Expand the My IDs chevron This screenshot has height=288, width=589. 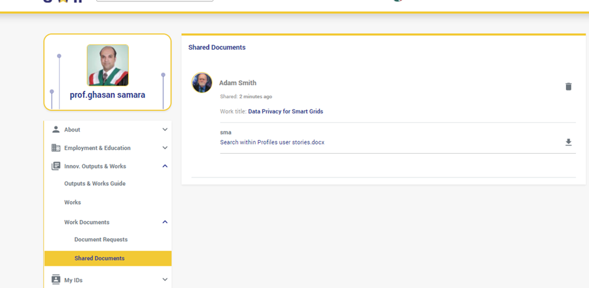tap(164, 279)
